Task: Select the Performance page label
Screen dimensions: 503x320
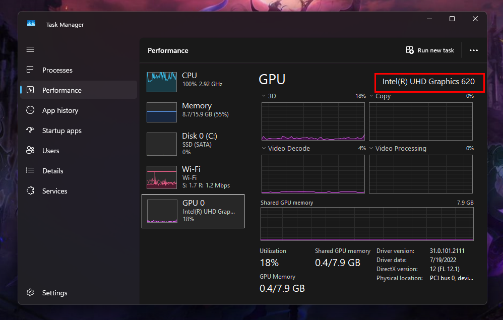Action: (x=62, y=90)
